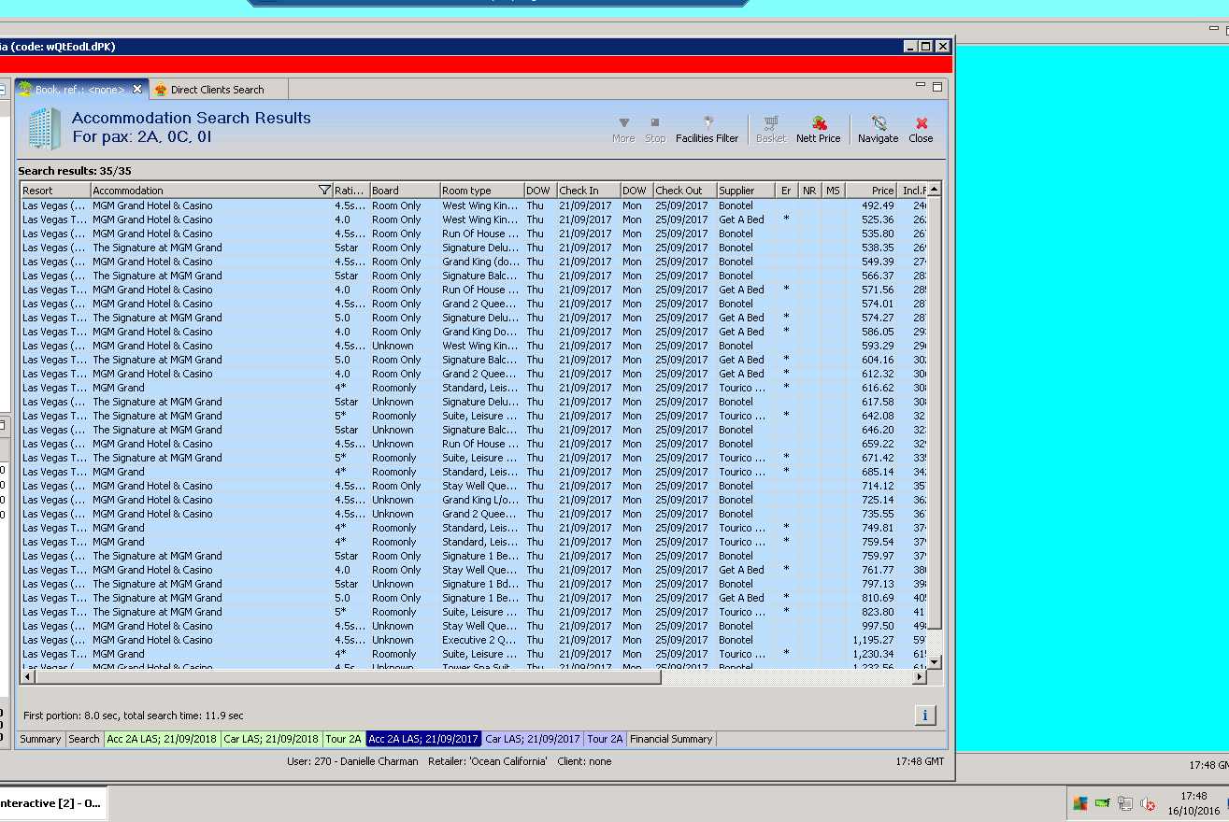The height and width of the screenshot is (822, 1229).
Task: Select the Acc 2A LAS; 21/09/2017 tab
Action: tap(424, 739)
